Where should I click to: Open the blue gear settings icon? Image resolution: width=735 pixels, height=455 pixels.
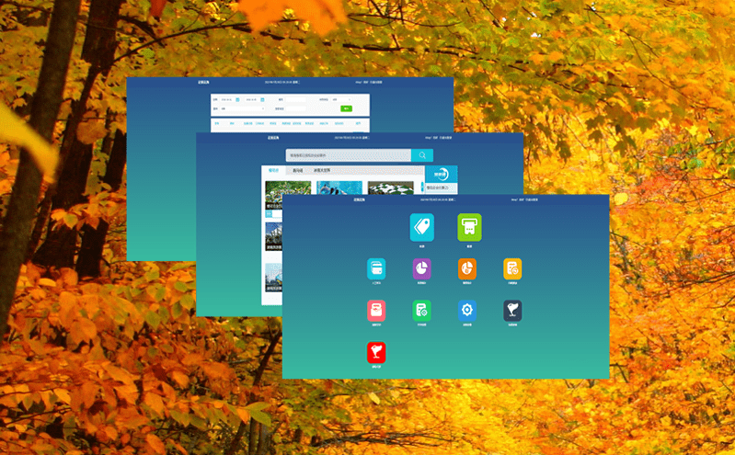[x=467, y=311]
